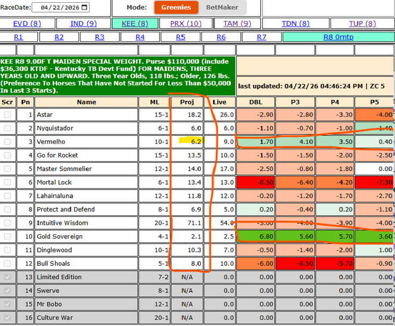Click Intuitive Wisdom's Proj value 71.1

click(194, 223)
